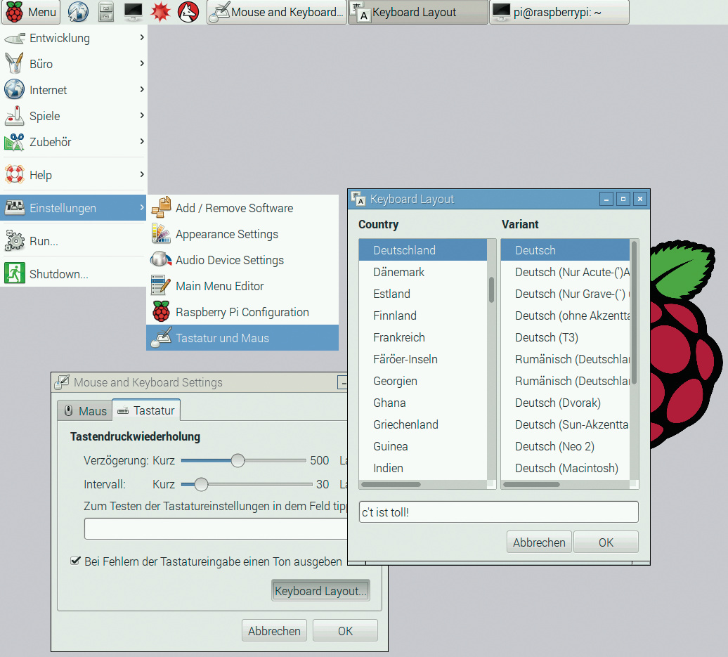
Task: Open the Raspberry Menu button
Action: [x=31, y=12]
